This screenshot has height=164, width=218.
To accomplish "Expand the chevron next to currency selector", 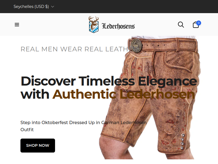I will (x=53, y=7).
